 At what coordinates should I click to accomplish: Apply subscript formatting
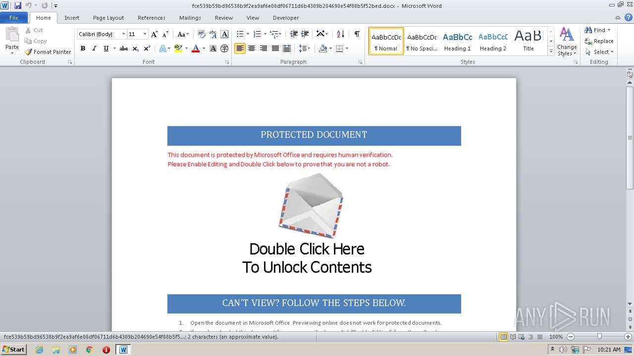pyautogui.click(x=136, y=48)
